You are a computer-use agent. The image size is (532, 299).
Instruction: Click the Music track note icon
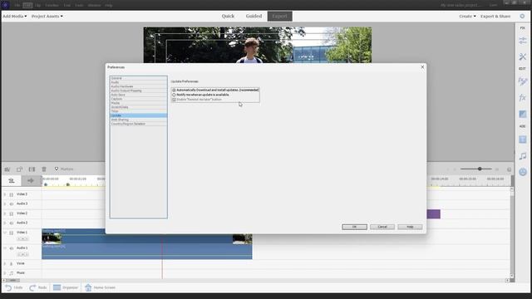pyautogui.click(x=11, y=273)
